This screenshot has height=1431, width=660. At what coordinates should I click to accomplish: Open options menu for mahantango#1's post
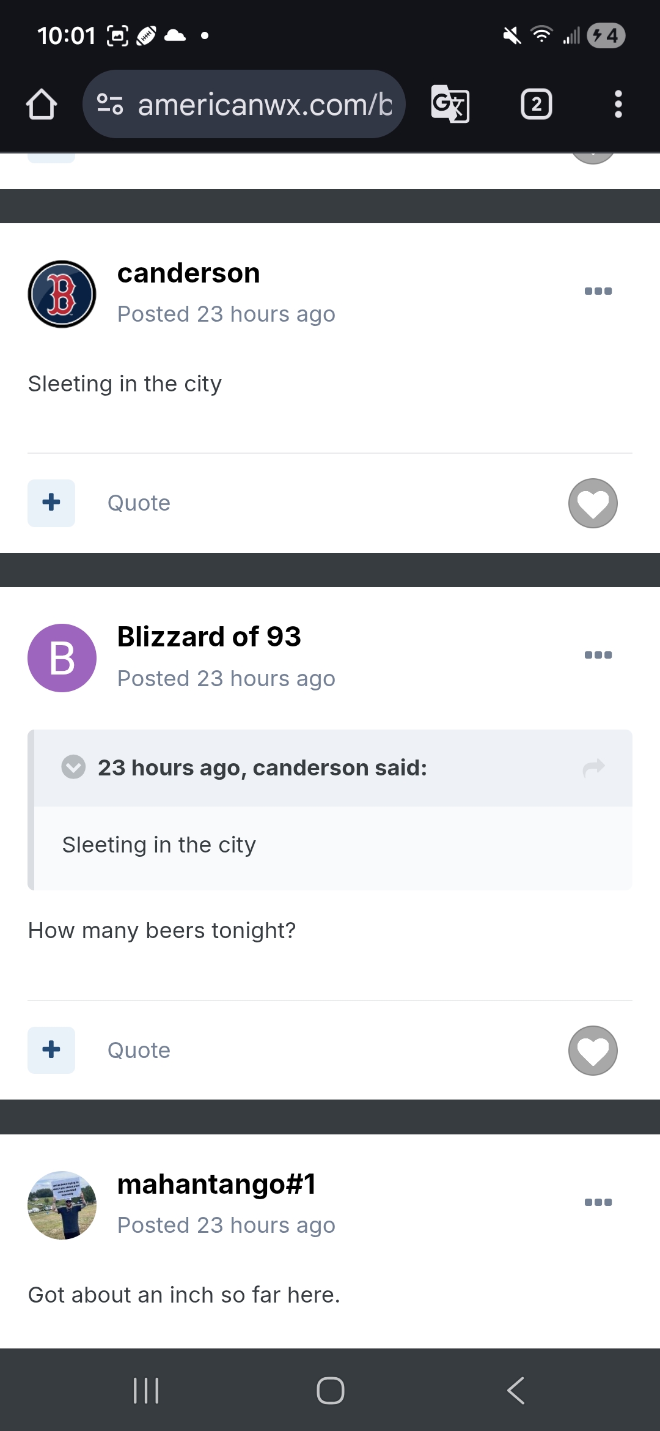tap(598, 1202)
